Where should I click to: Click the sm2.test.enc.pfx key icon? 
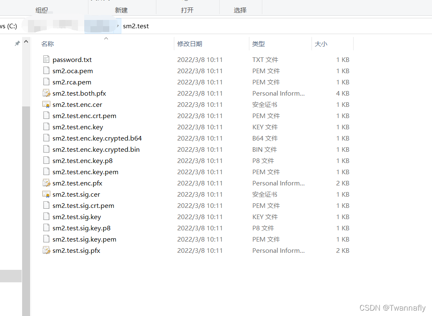pos(46,183)
